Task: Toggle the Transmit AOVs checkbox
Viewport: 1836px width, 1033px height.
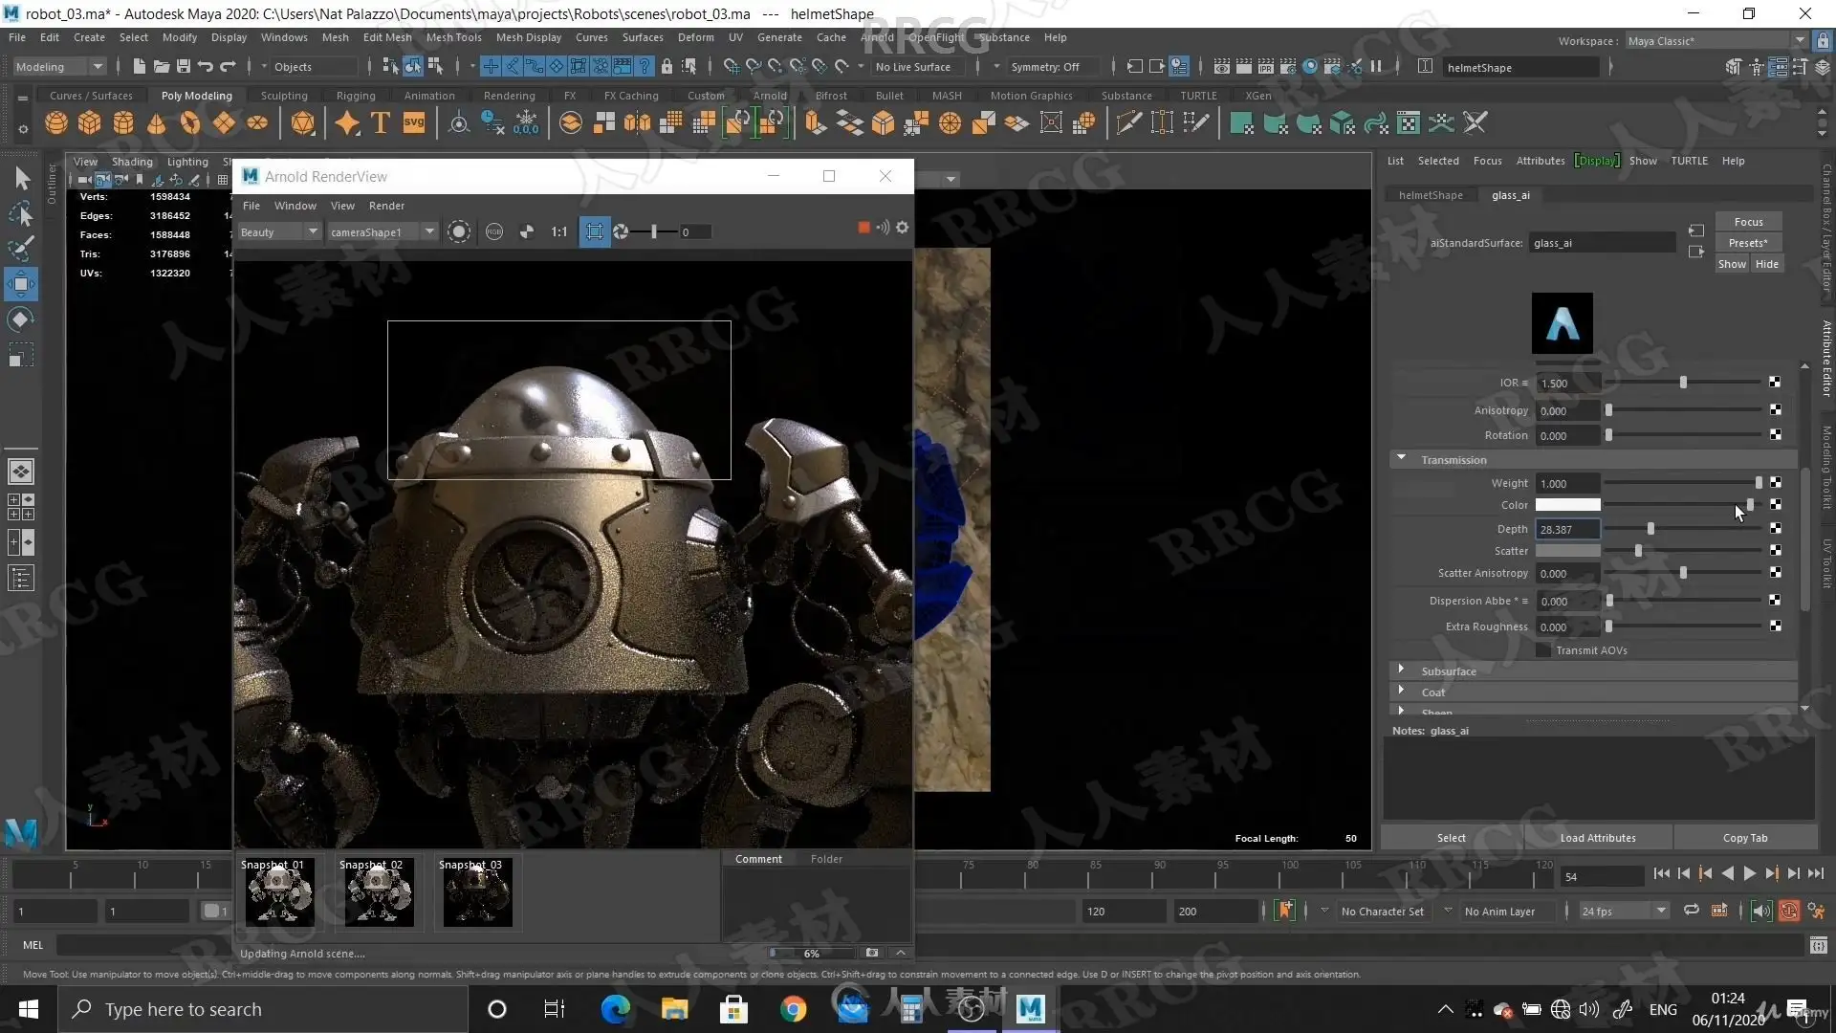Action: (1542, 650)
